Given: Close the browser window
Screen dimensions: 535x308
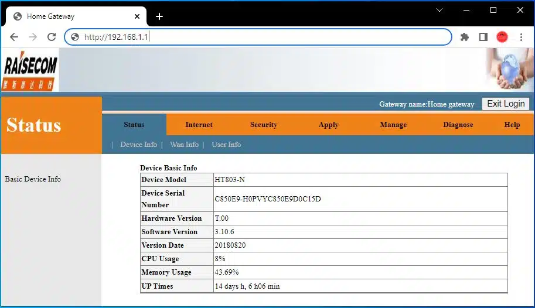Looking at the screenshot, I should pos(520,10).
